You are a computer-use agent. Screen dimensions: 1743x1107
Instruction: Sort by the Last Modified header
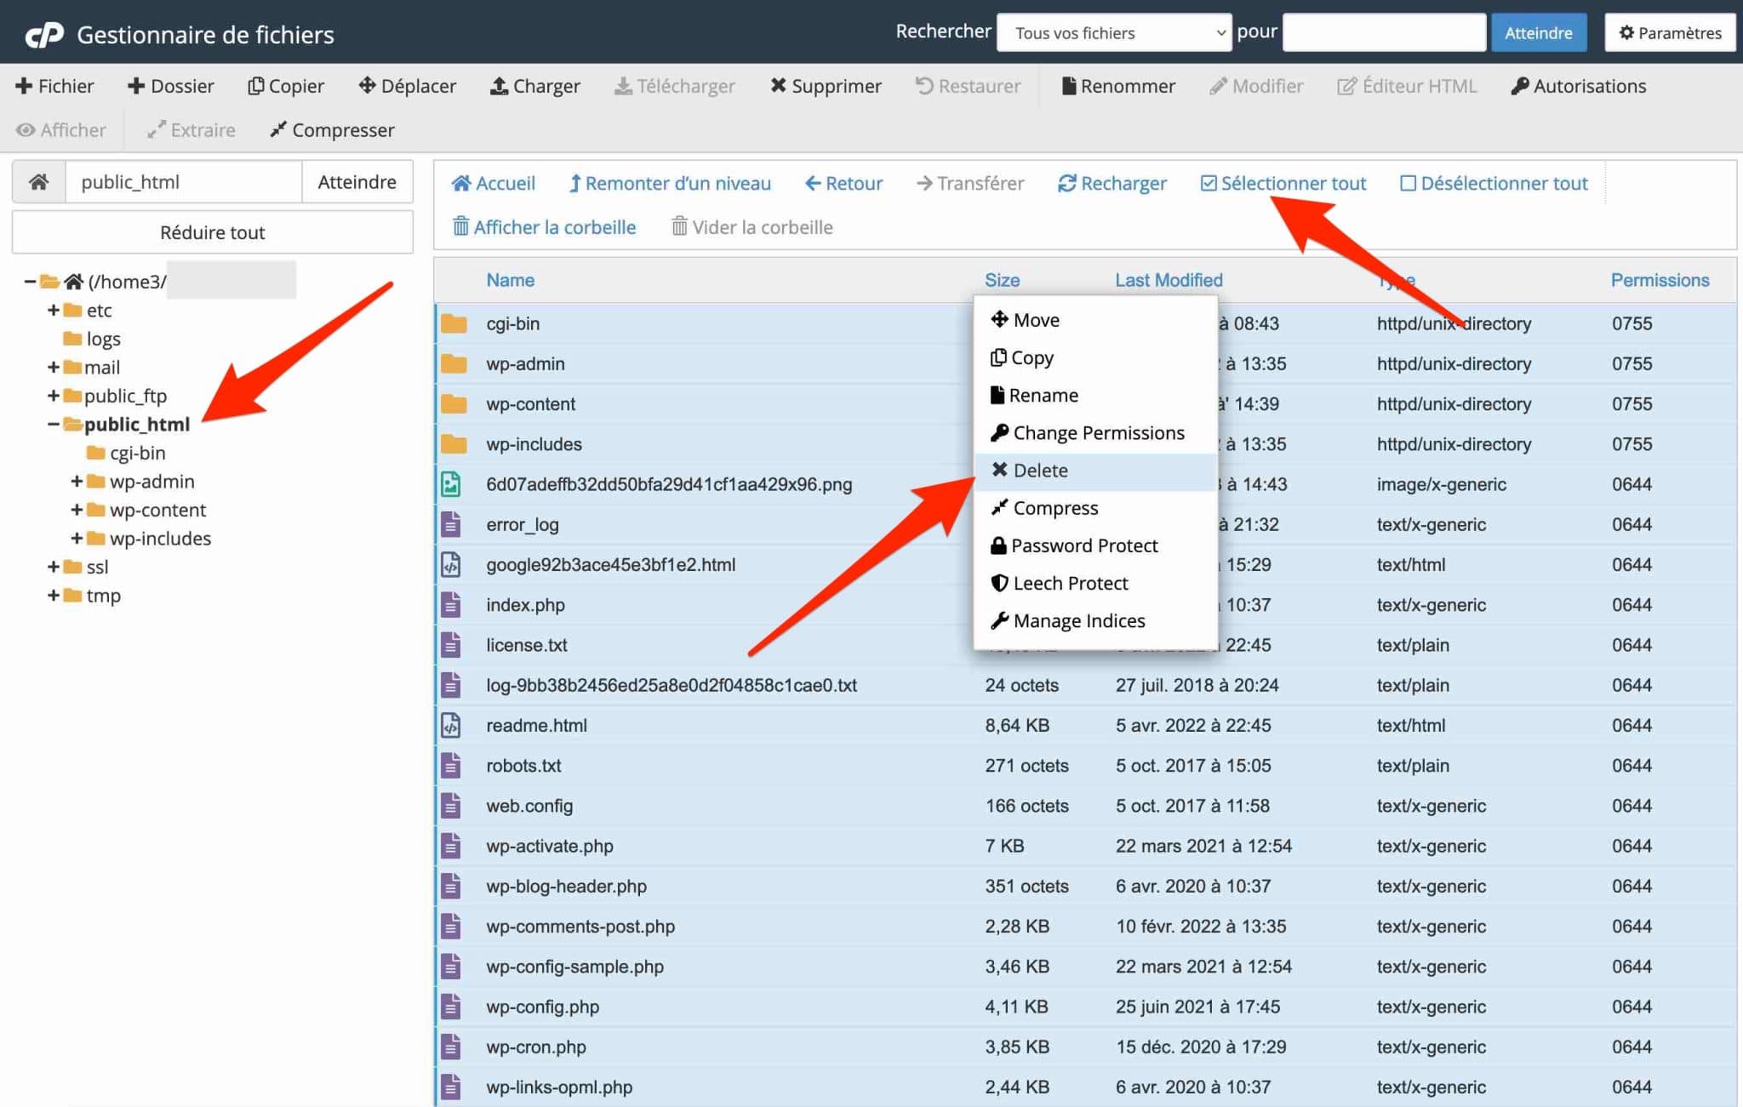tap(1169, 280)
